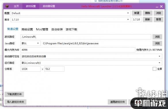168x109 pixels.
Task: Click the 刷新 version button
Action: 148,20
